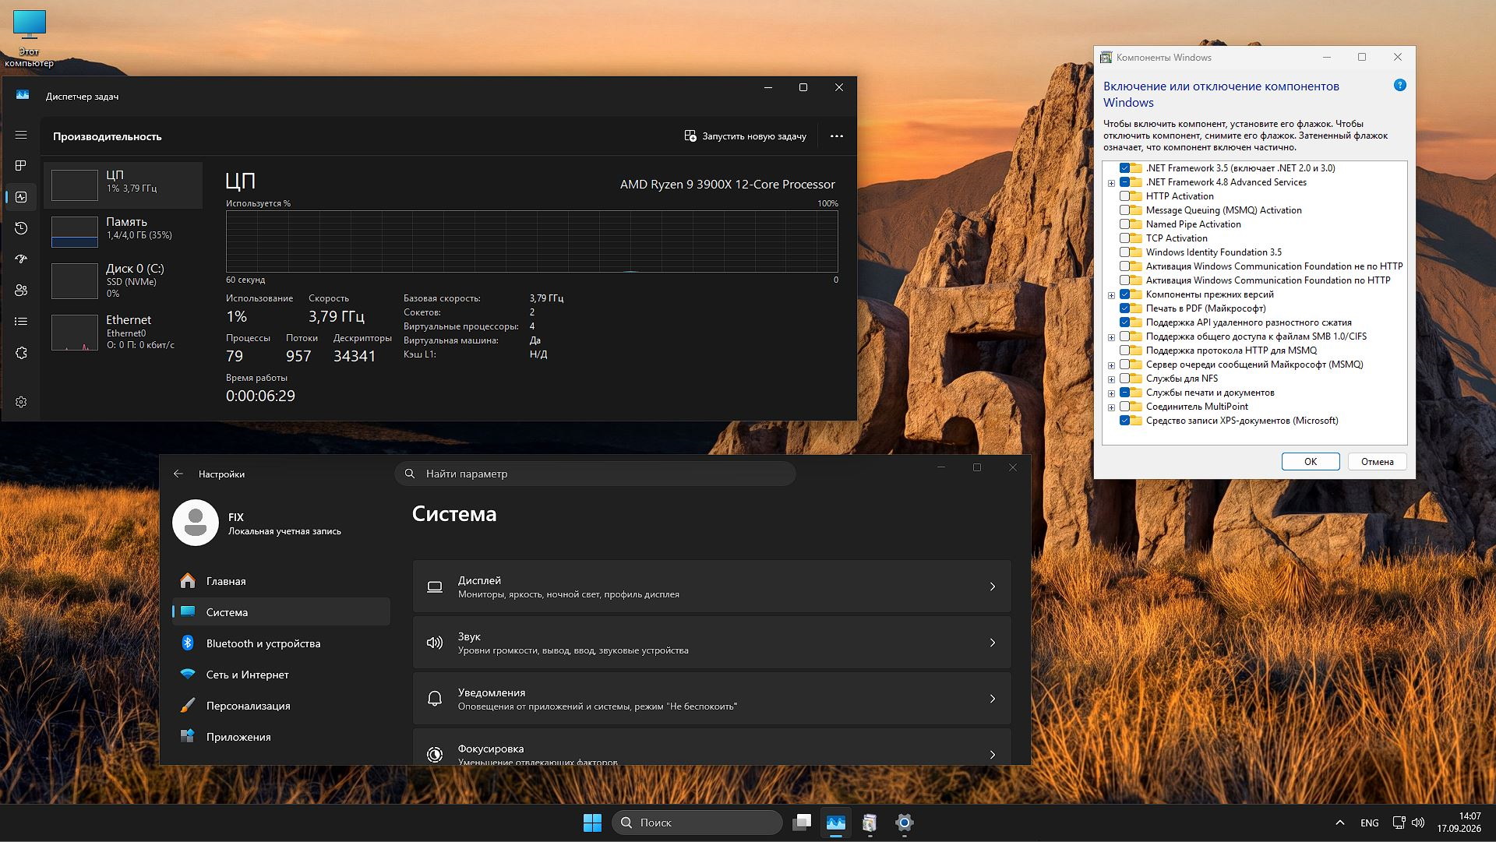
Task: Open Task Manager settings gear
Action: pos(21,402)
